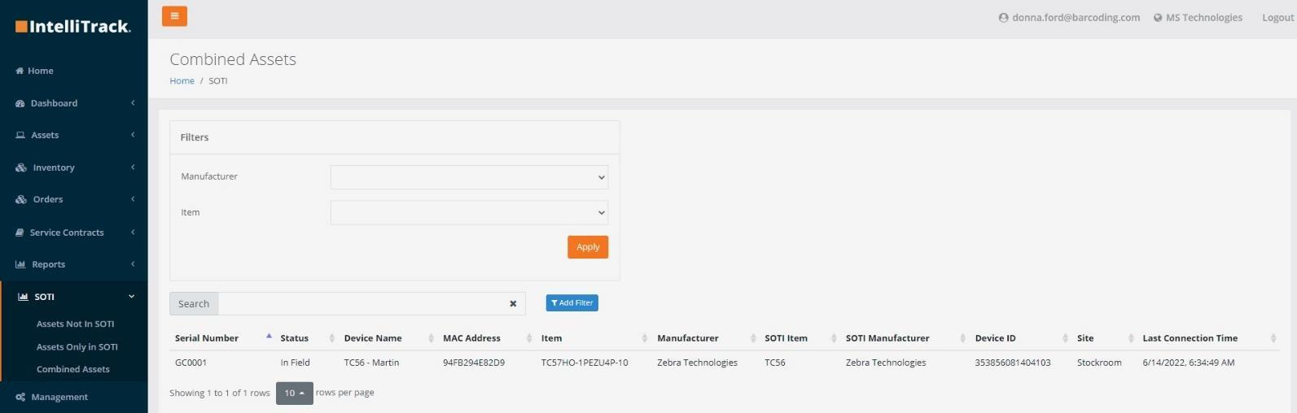Open Assets Not In SOTI
Viewport: 1297px width, 413px height.
[x=75, y=324]
